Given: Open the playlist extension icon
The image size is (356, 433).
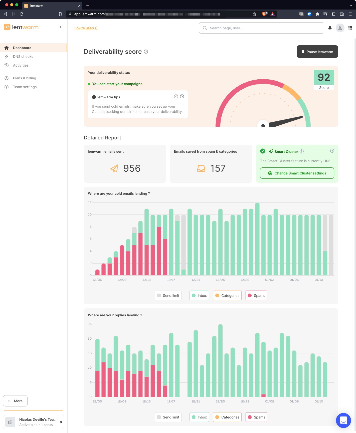Looking at the screenshot, I should (325, 14).
